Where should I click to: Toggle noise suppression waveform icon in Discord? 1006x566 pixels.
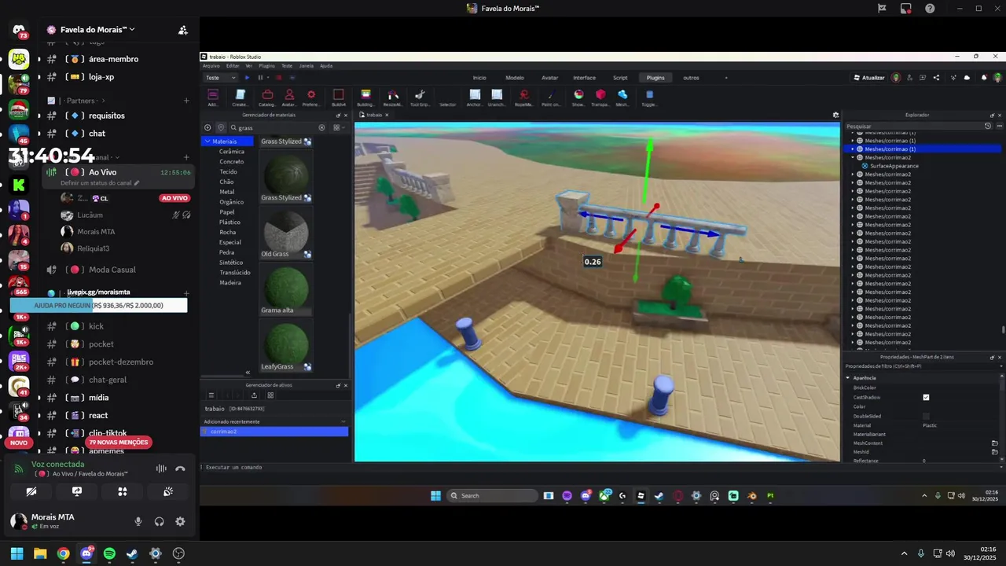[161, 469]
